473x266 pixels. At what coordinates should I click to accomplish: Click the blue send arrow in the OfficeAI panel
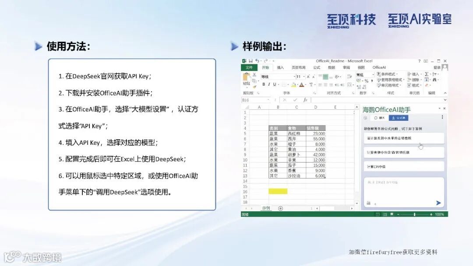click(438, 203)
